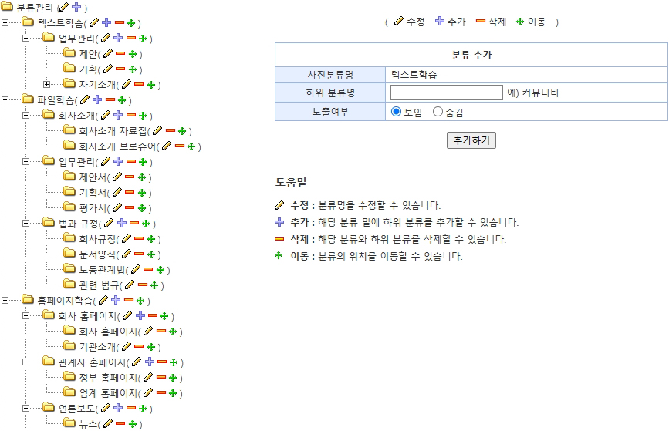Click the 추가하기 button
Image resolution: width=669 pixels, height=431 pixels.
click(471, 140)
